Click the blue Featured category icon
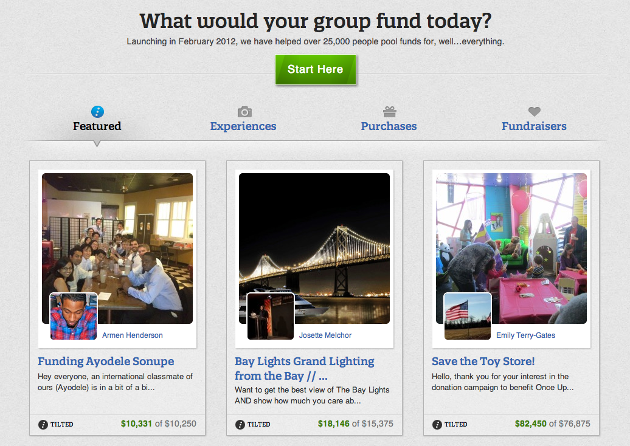 97,112
